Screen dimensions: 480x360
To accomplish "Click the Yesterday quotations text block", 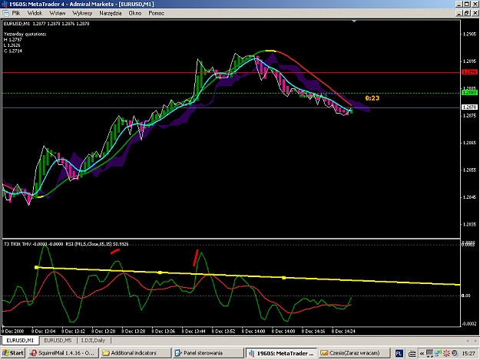I will click(25, 42).
